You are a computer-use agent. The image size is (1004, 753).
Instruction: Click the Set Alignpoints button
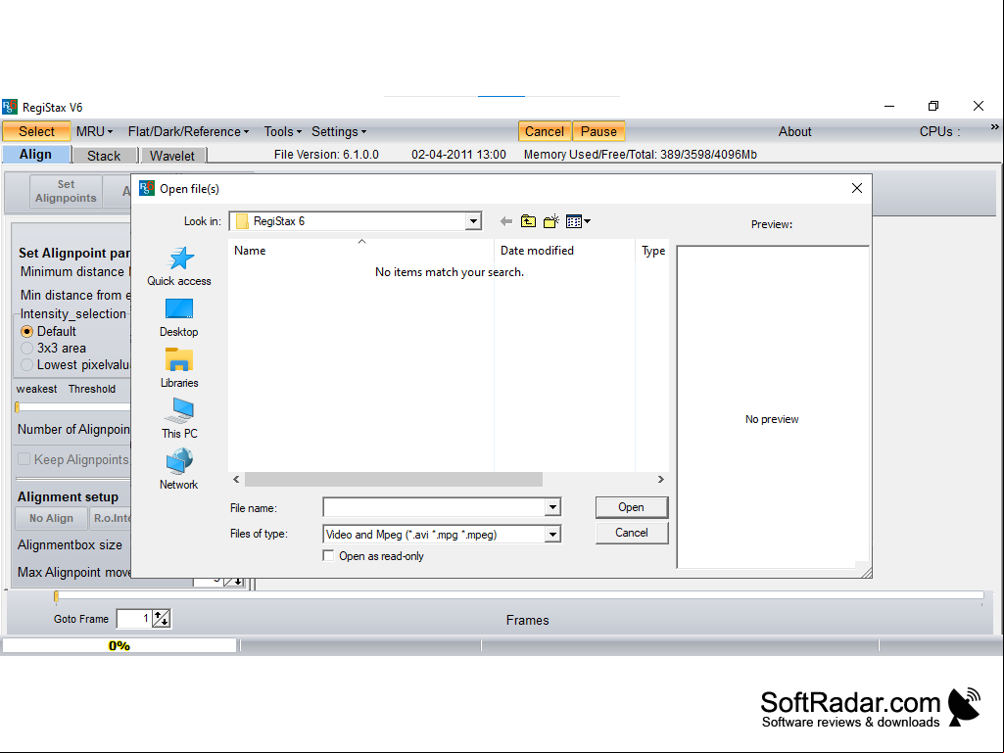pyautogui.click(x=66, y=192)
